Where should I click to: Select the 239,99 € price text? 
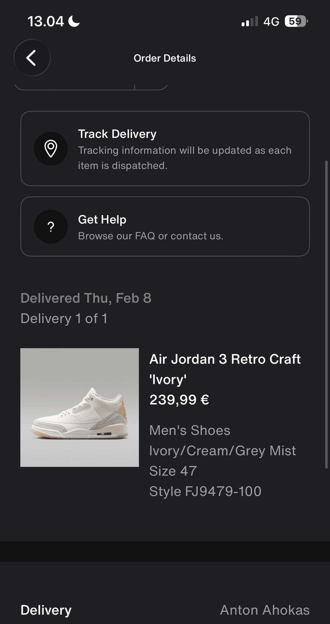tap(179, 400)
